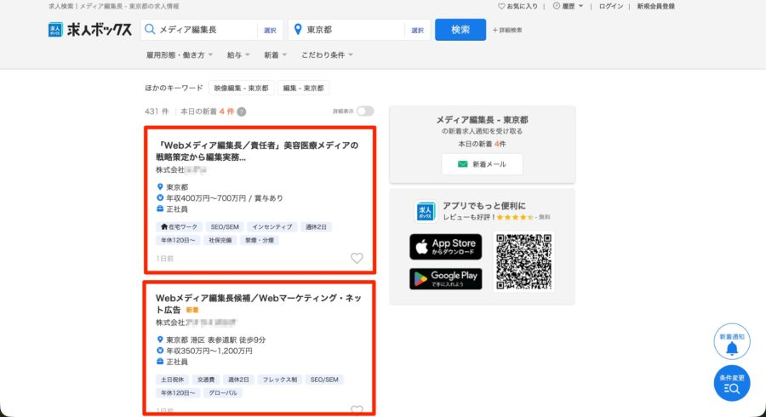Favorite the first job listing with the heart icon
The height and width of the screenshot is (417, 766).
pos(357,258)
